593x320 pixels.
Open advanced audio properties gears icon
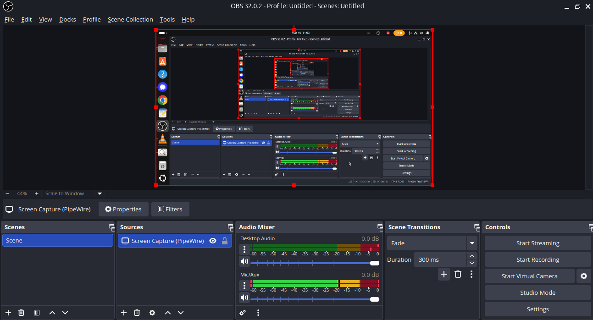243,313
